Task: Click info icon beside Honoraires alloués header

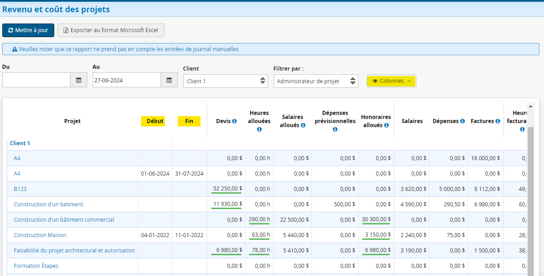Action: click(386, 125)
